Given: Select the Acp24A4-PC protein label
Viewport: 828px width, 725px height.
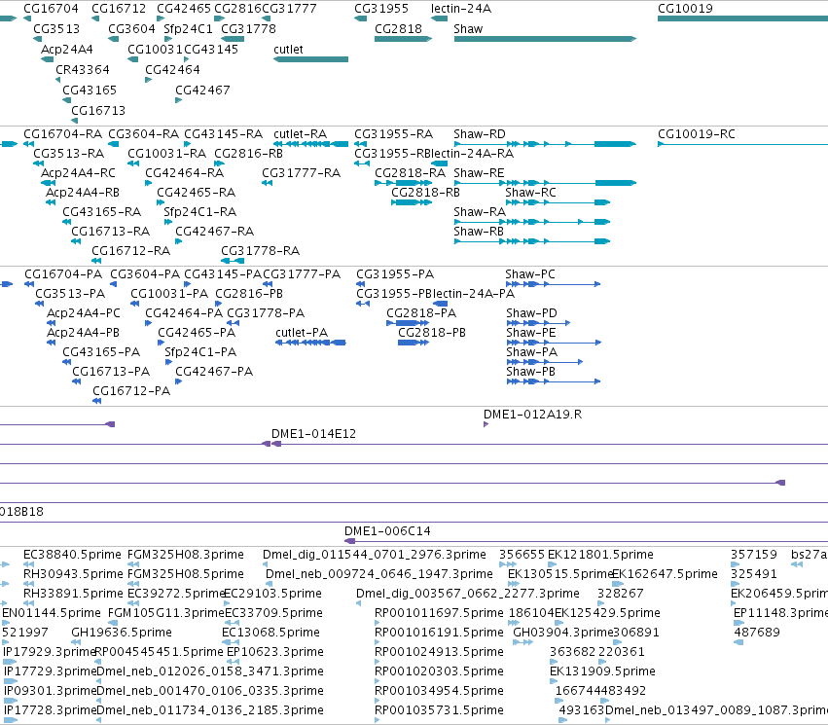Looking at the screenshot, I should coord(84,313).
